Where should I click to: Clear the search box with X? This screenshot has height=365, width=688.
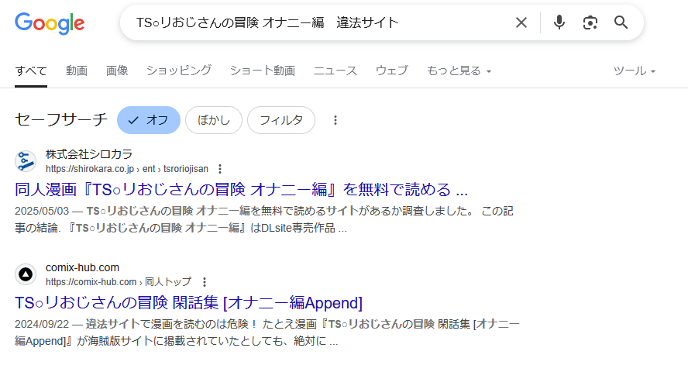pyautogui.click(x=521, y=22)
